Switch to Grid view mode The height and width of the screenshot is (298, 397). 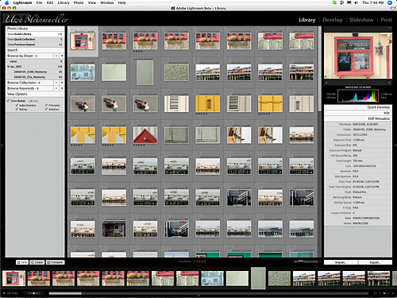(22, 262)
